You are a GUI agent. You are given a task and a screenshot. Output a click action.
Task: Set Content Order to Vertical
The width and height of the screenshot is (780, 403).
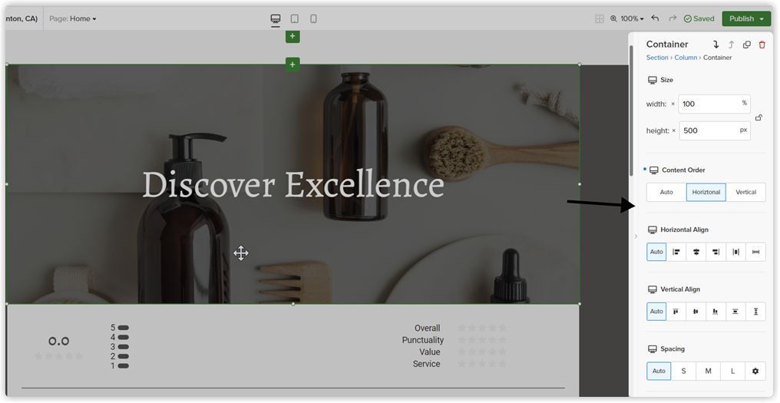point(745,192)
